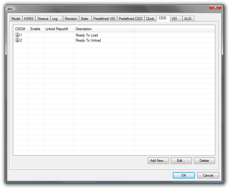The width and height of the screenshot is (231, 189).
Task: Cancel the abc dialog
Action: (x=208, y=175)
